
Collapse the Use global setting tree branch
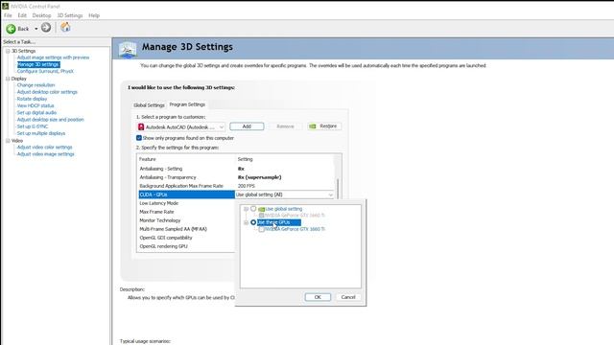tap(246, 209)
